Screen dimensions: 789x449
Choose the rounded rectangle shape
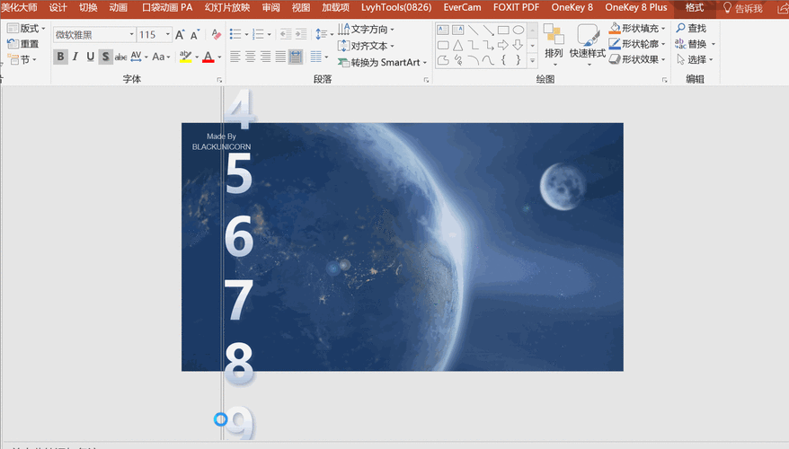point(443,45)
